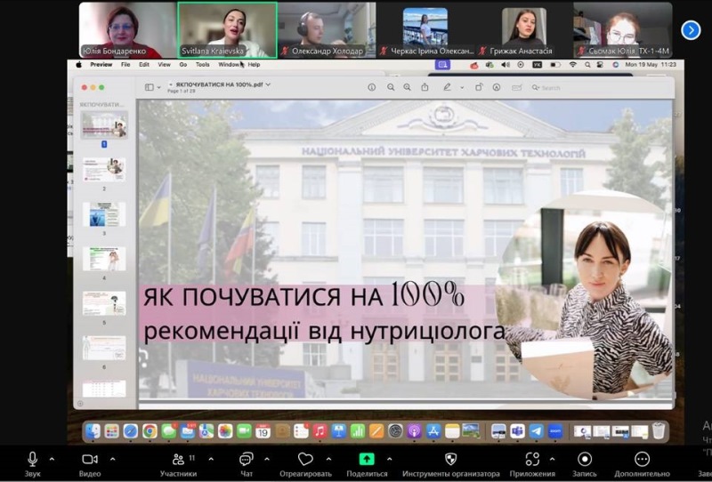The height and width of the screenshot is (482, 712).
Task: Open Инструменты организатора shield icon
Action: coord(450,460)
